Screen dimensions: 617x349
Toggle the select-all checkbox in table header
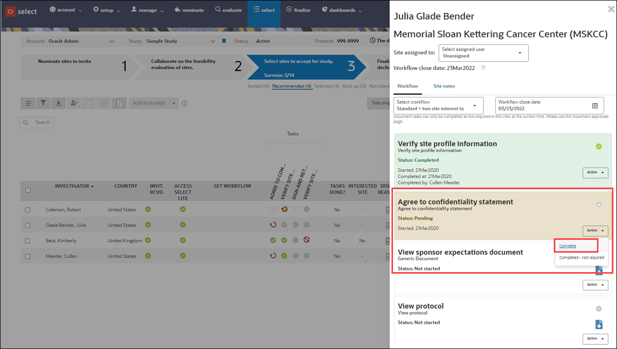click(28, 190)
